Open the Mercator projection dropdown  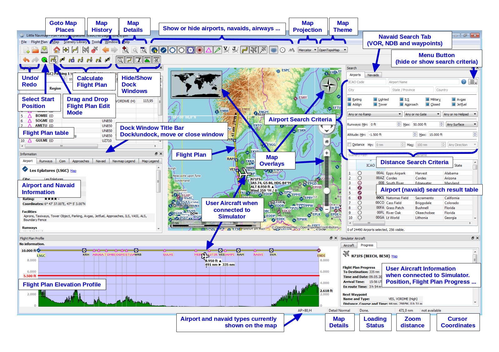(x=308, y=50)
